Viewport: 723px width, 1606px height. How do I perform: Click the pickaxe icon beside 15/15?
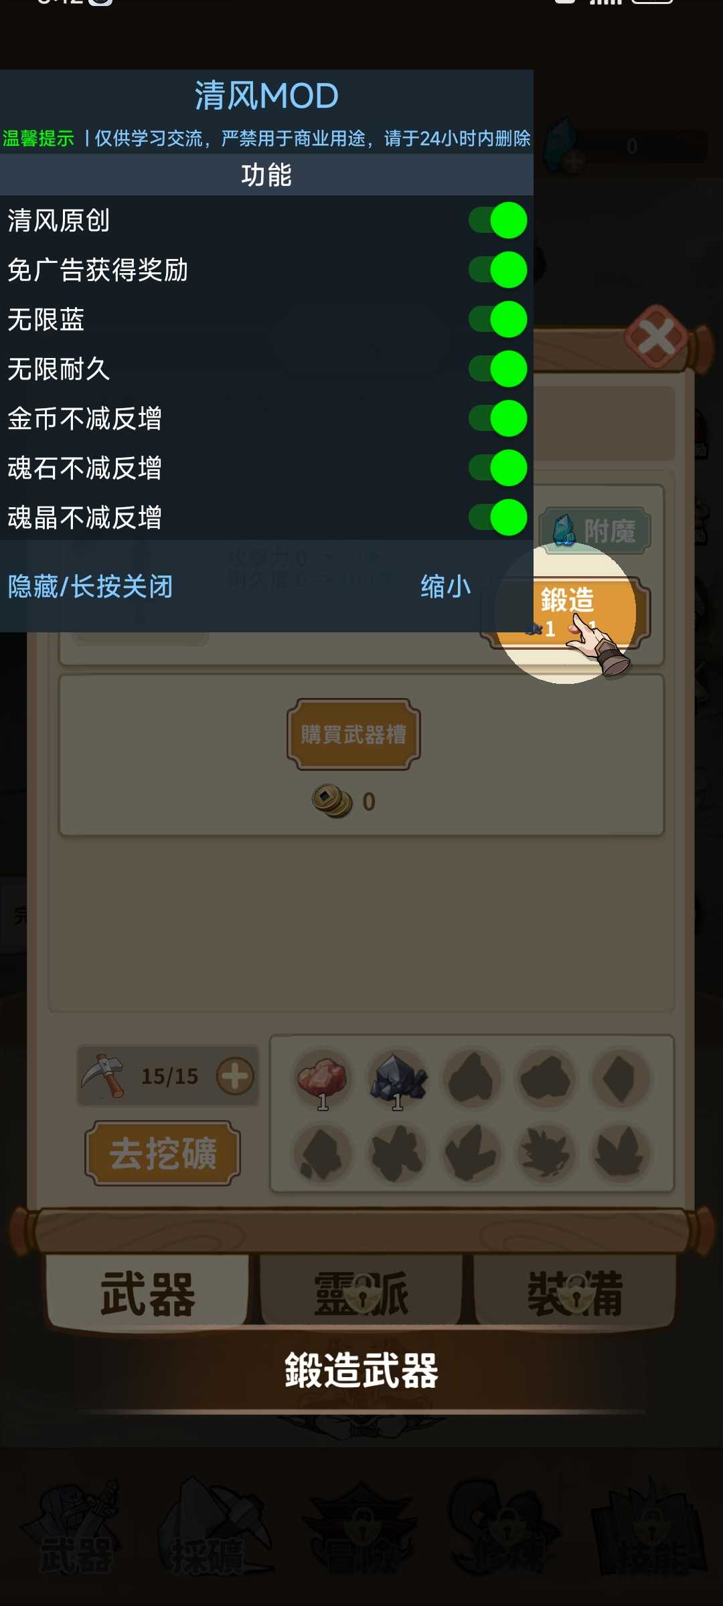102,1075
